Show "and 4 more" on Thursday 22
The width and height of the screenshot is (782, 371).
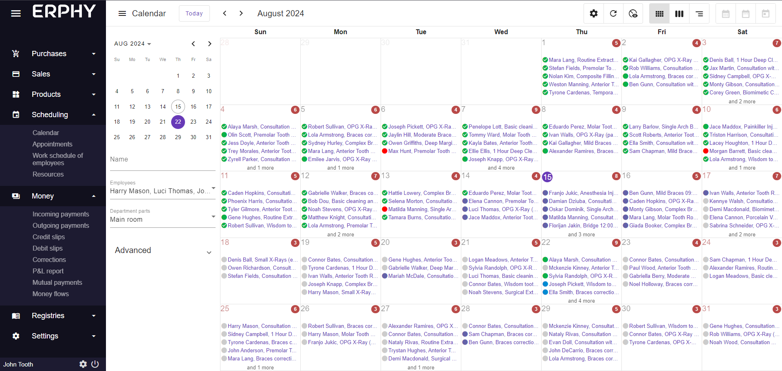(581, 301)
